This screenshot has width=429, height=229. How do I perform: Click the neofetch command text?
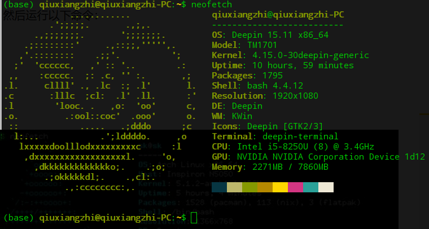point(212,5)
